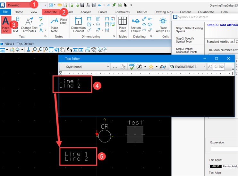
Task: Run spell check in Text Editor
Action: [x=132, y=67]
